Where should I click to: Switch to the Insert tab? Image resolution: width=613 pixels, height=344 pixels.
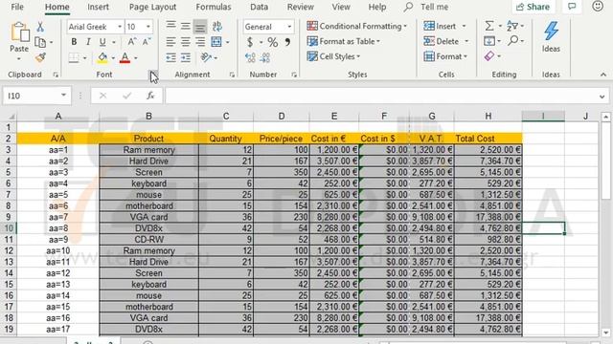98,7
